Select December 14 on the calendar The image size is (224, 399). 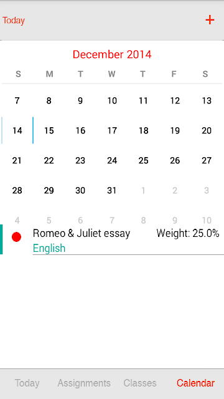[17, 130]
